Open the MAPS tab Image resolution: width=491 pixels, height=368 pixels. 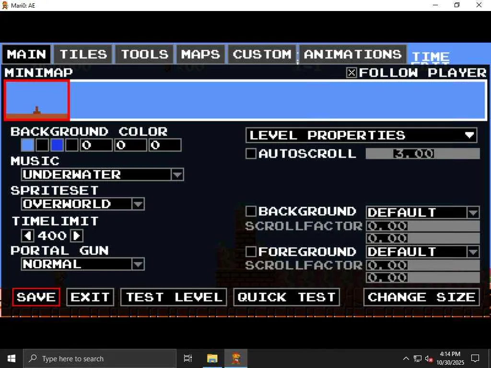tap(201, 55)
